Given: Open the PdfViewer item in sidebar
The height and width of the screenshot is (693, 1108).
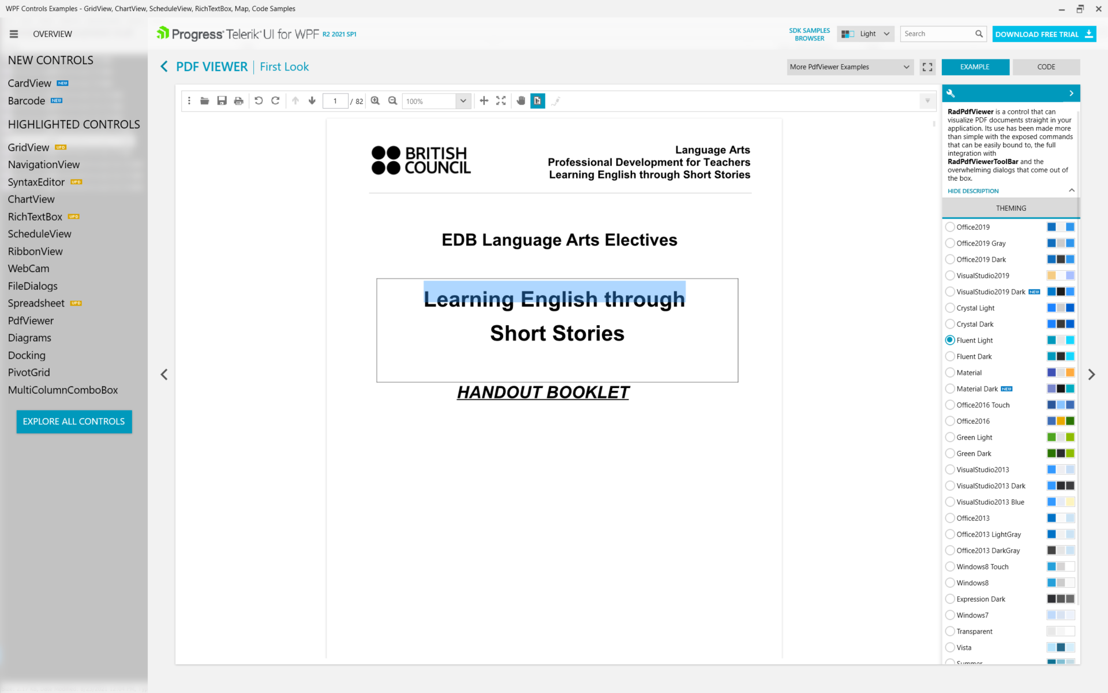Looking at the screenshot, I should 31,321.
